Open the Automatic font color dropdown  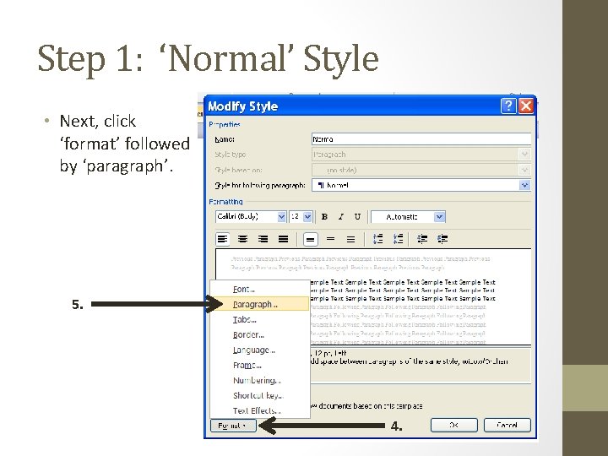pos(439,217)
